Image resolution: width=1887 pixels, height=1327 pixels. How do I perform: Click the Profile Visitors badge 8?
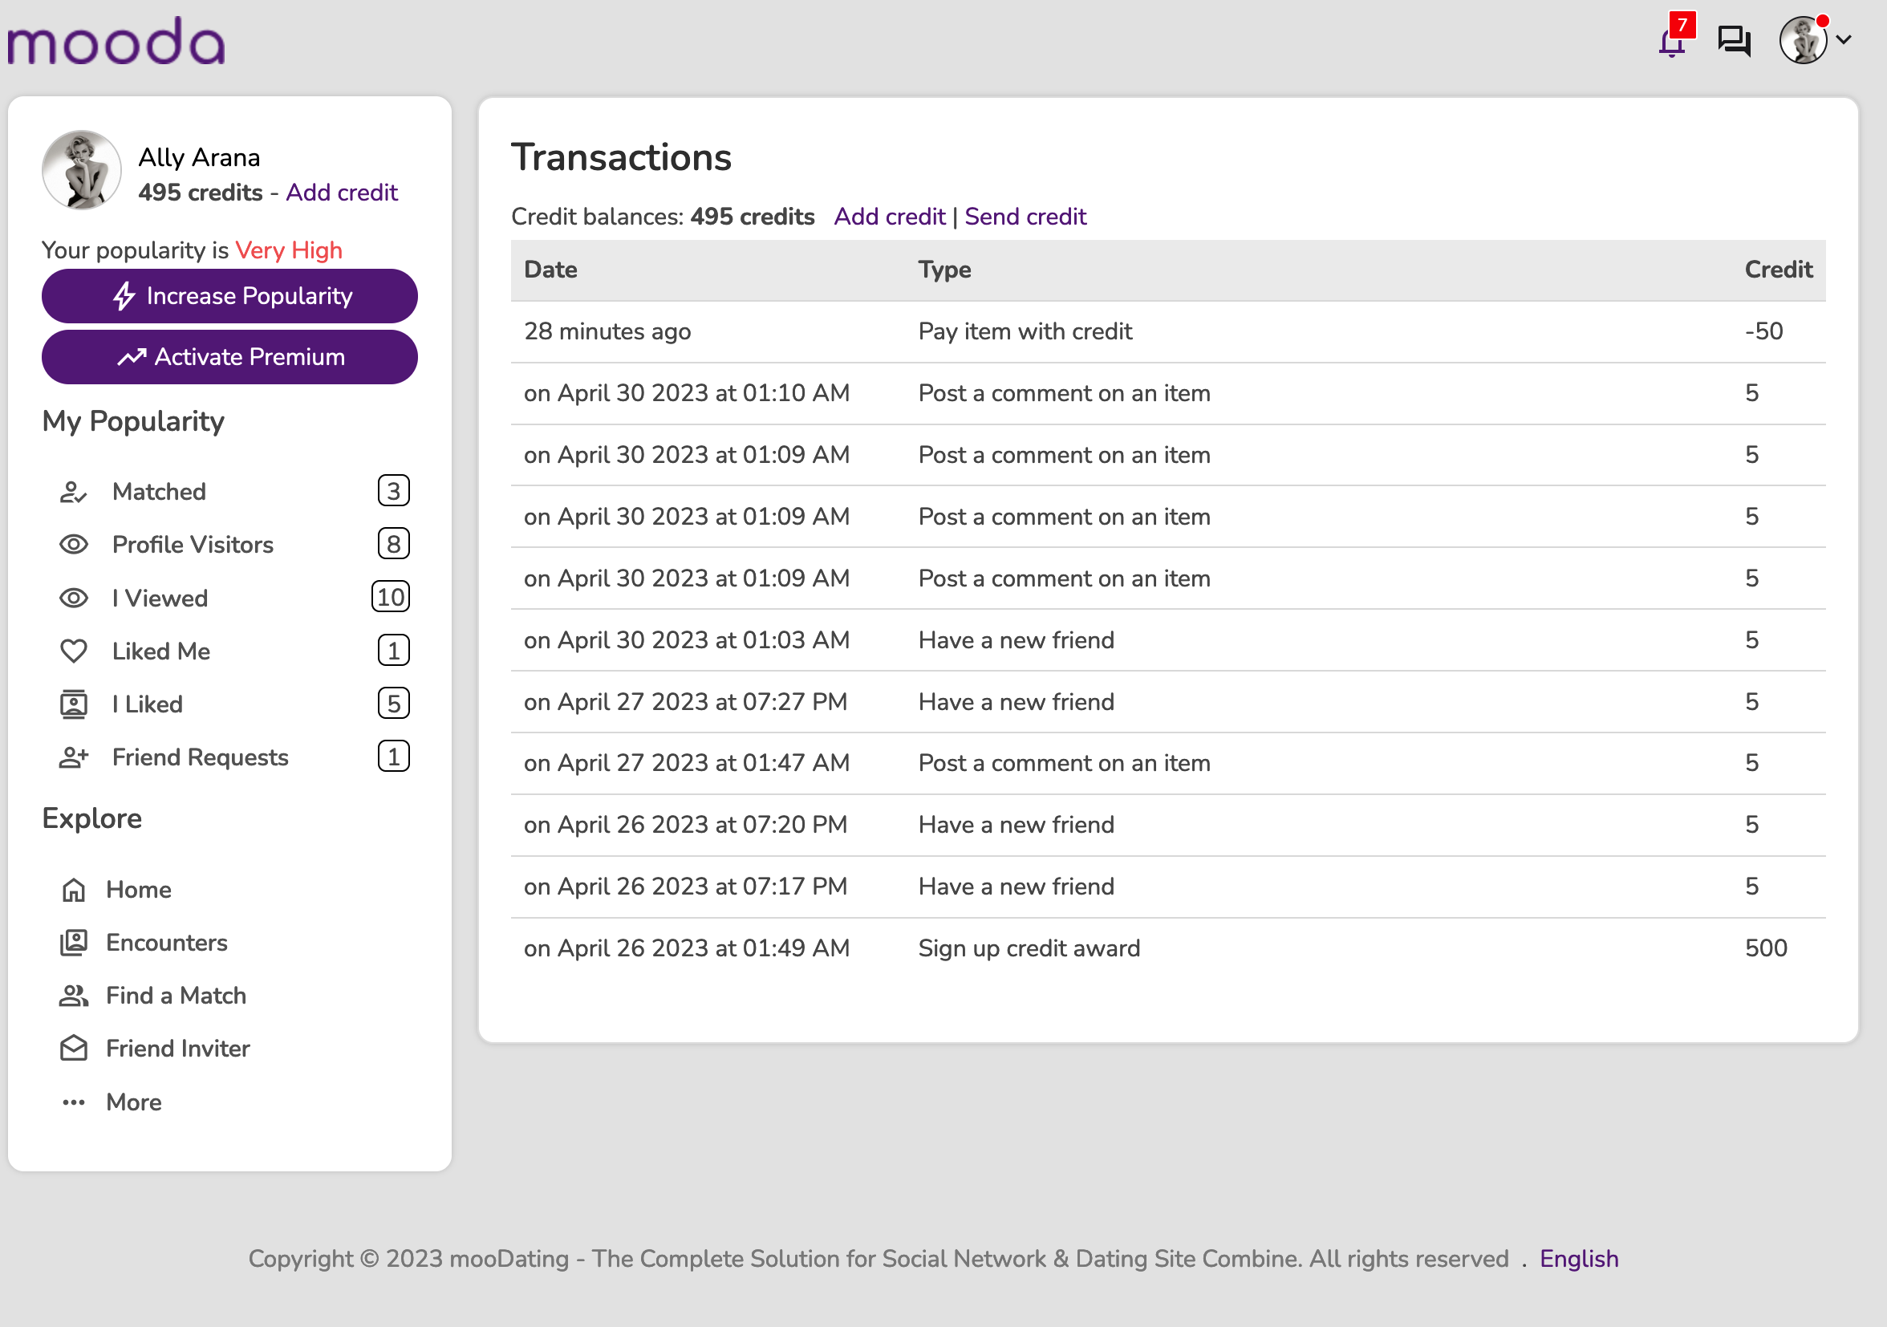pos(394,544)
